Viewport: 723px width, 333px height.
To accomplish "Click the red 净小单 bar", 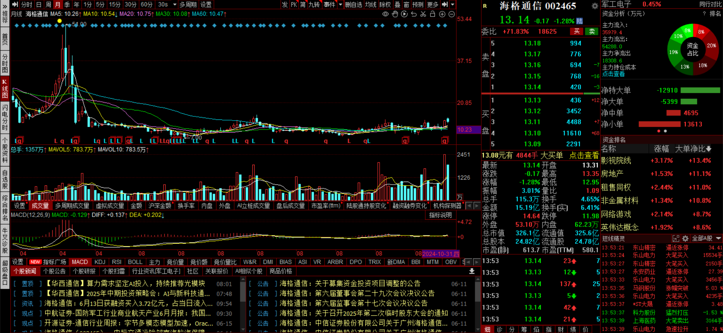I will [x=659, y=124].
